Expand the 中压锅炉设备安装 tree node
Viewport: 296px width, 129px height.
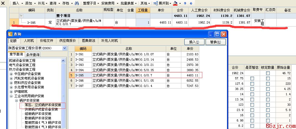tap(11, 74)
